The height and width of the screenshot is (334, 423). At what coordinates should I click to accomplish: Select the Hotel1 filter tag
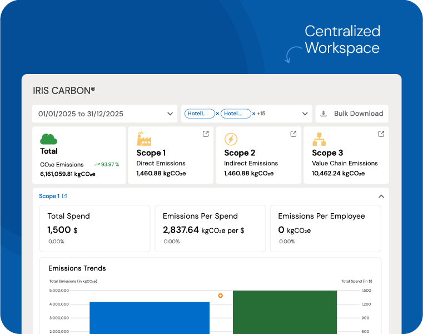coord(200,114)
